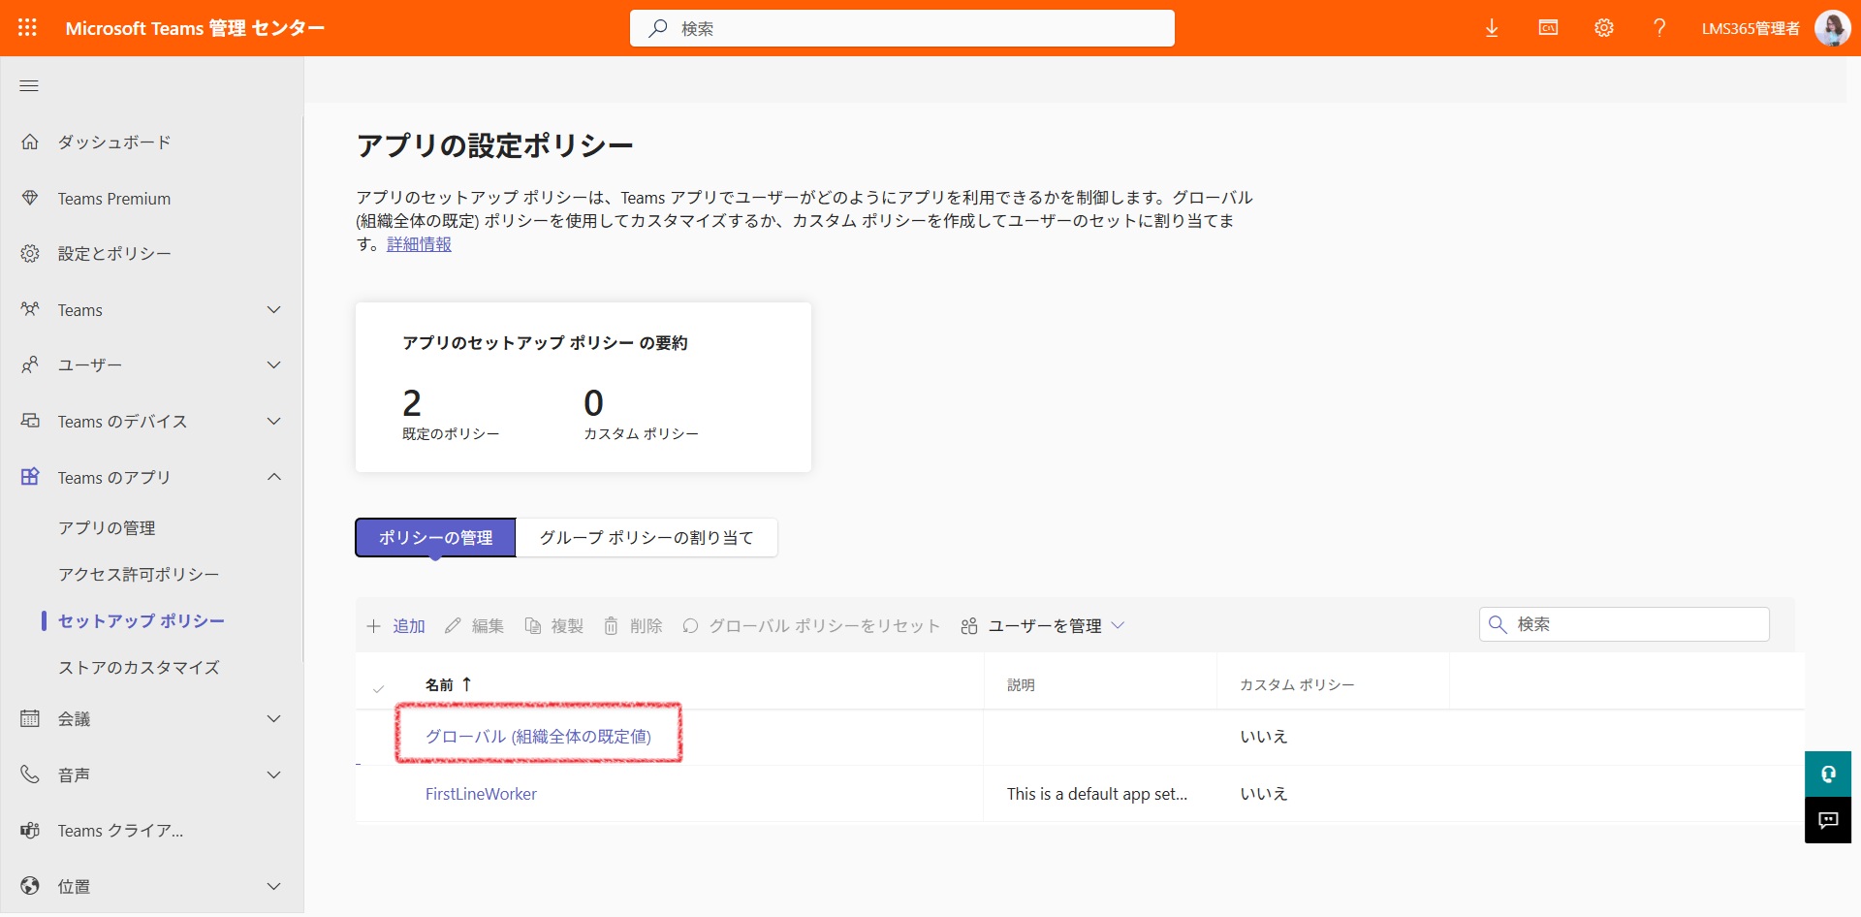The width and height of the screenshot is (1861, 917).
Task: Open the black feedback chat icon
Action: coord(1828,821)
